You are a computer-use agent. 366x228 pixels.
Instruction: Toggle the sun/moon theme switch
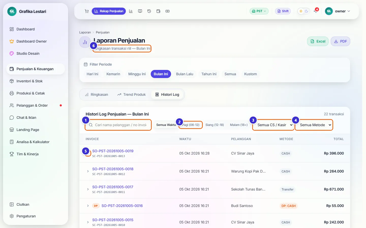(x=304, y=11)
